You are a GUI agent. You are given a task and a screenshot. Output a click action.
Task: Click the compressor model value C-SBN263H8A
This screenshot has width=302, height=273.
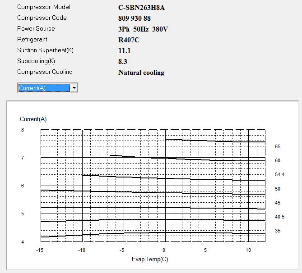point(140,8)
